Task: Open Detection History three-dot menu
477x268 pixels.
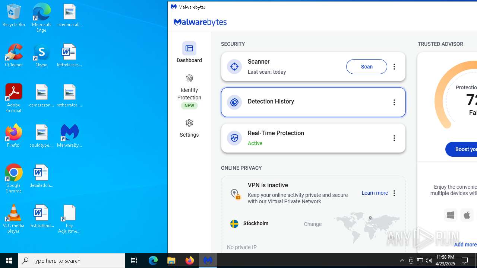Action: point(394,102)
